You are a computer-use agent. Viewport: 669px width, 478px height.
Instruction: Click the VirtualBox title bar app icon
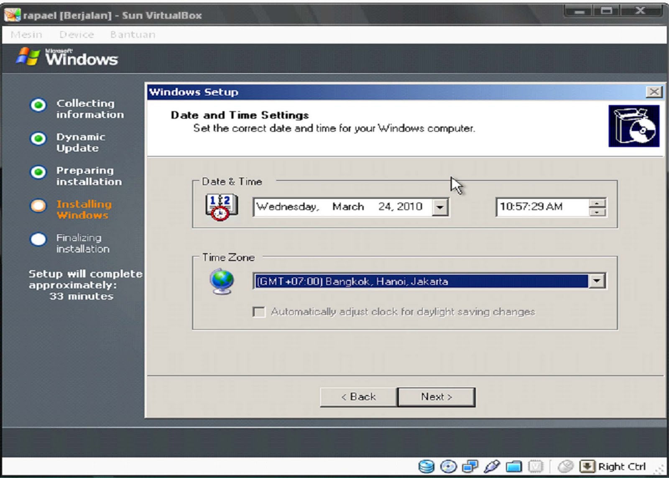click(12, 15)
